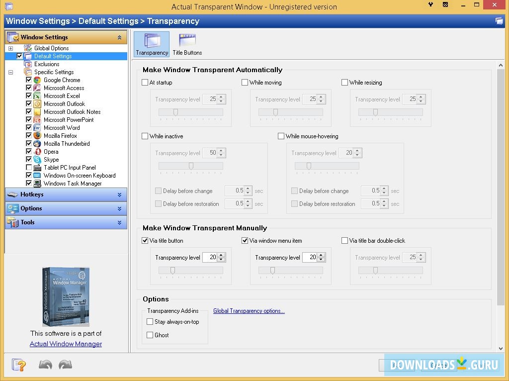Click the Microsoft PowerPoint icon
This screenshot has width=509, height=381.
tap(37, 120)
